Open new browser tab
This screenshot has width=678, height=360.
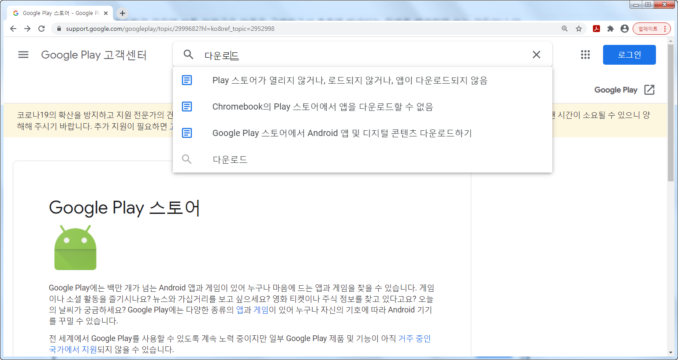[x=123, y=13]
